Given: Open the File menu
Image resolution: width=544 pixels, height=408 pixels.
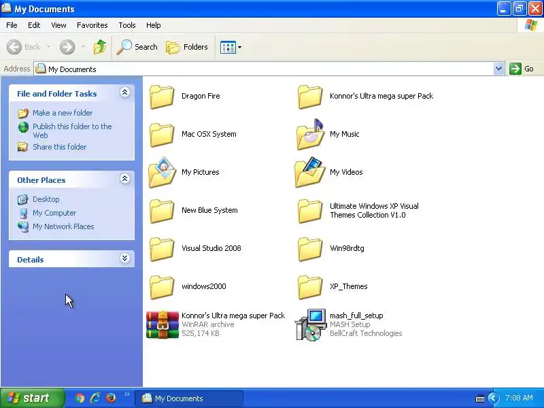Looking at the screenshot, I should 12,25.
